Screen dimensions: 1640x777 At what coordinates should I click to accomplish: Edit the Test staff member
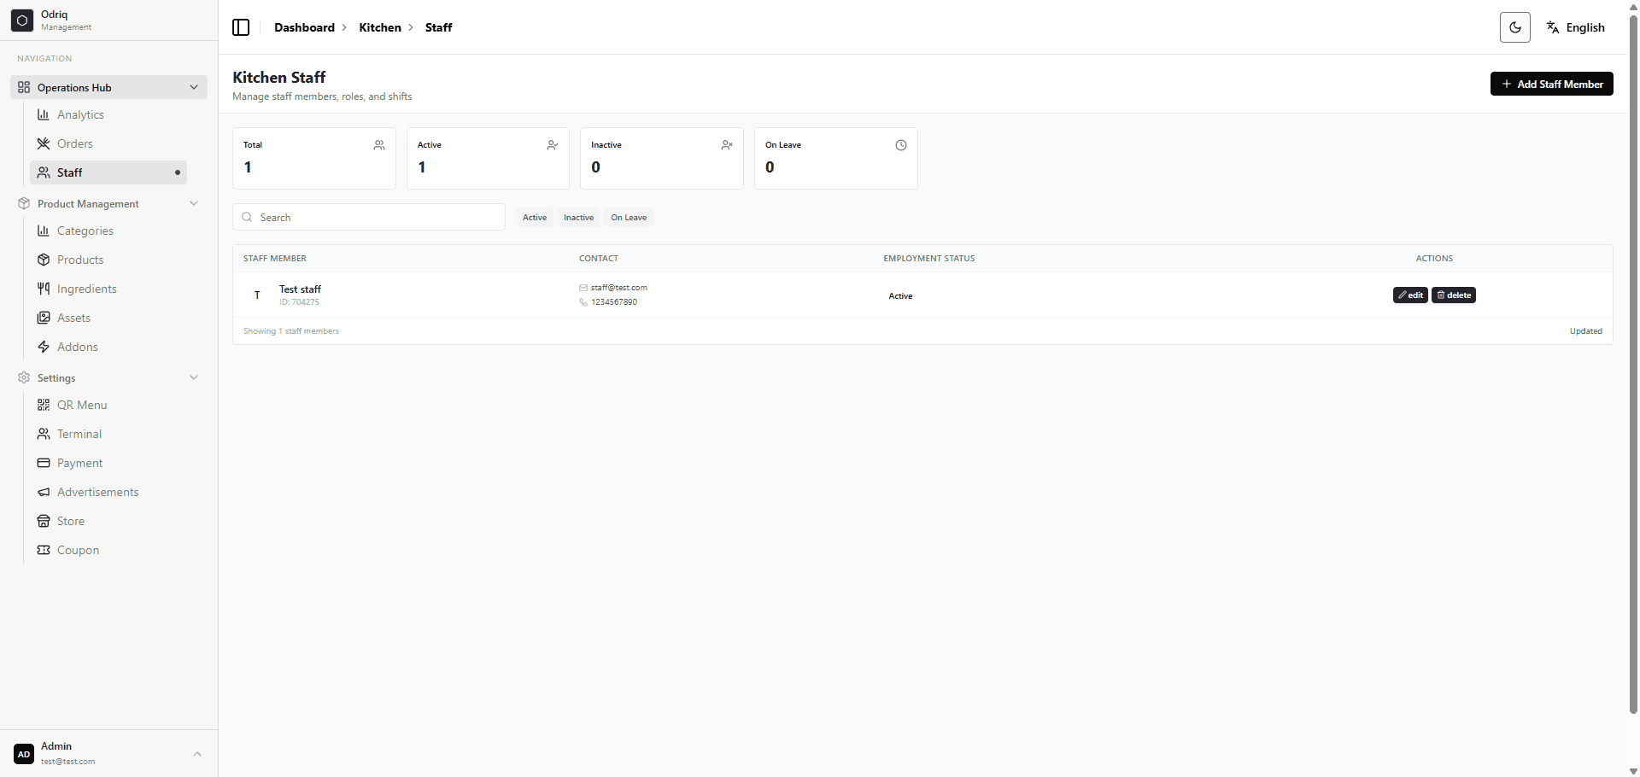[x=1410, y=295]
